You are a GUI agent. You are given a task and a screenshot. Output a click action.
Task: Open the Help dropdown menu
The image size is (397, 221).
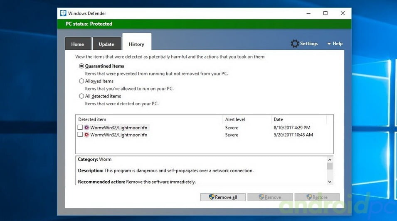pos(335,44)
